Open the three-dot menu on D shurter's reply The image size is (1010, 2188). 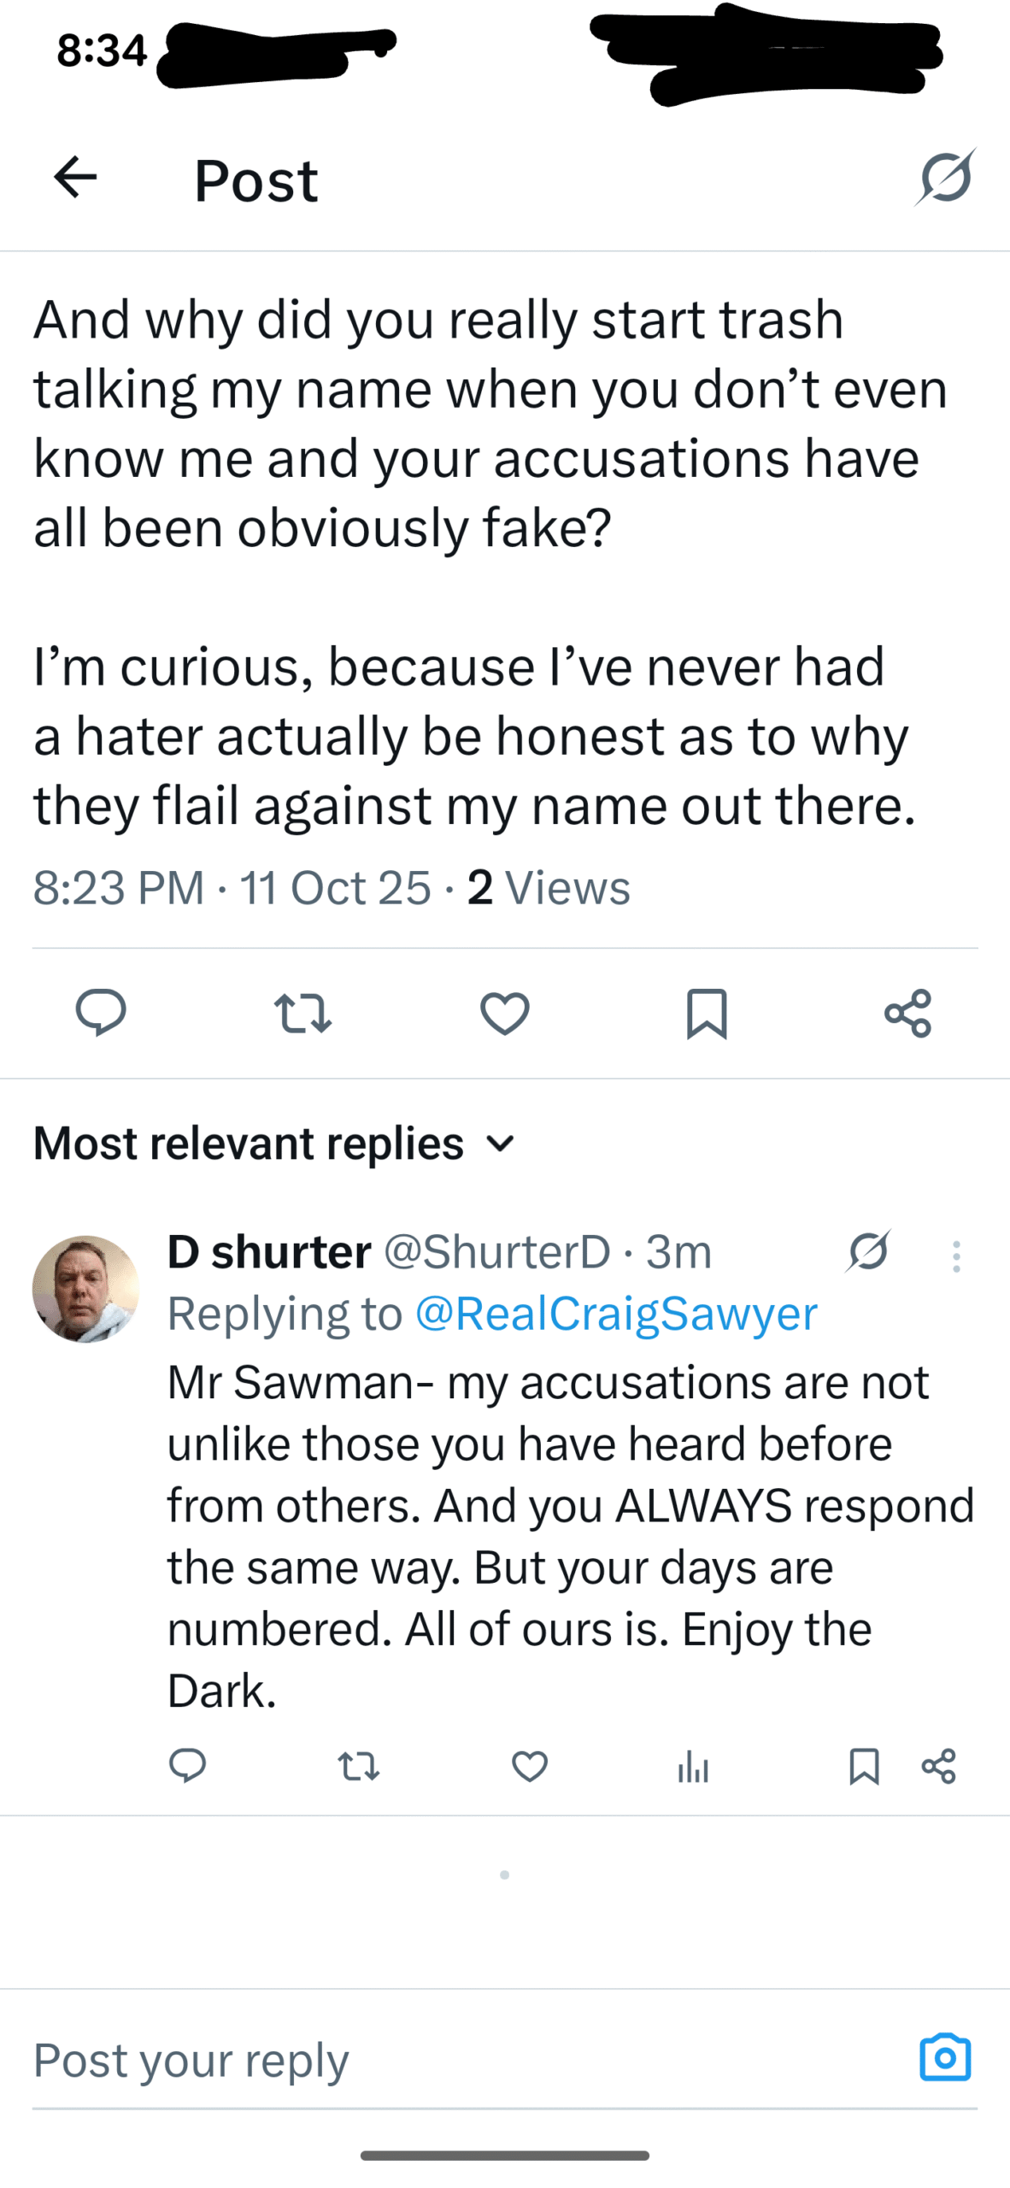tap(956, 1256)
